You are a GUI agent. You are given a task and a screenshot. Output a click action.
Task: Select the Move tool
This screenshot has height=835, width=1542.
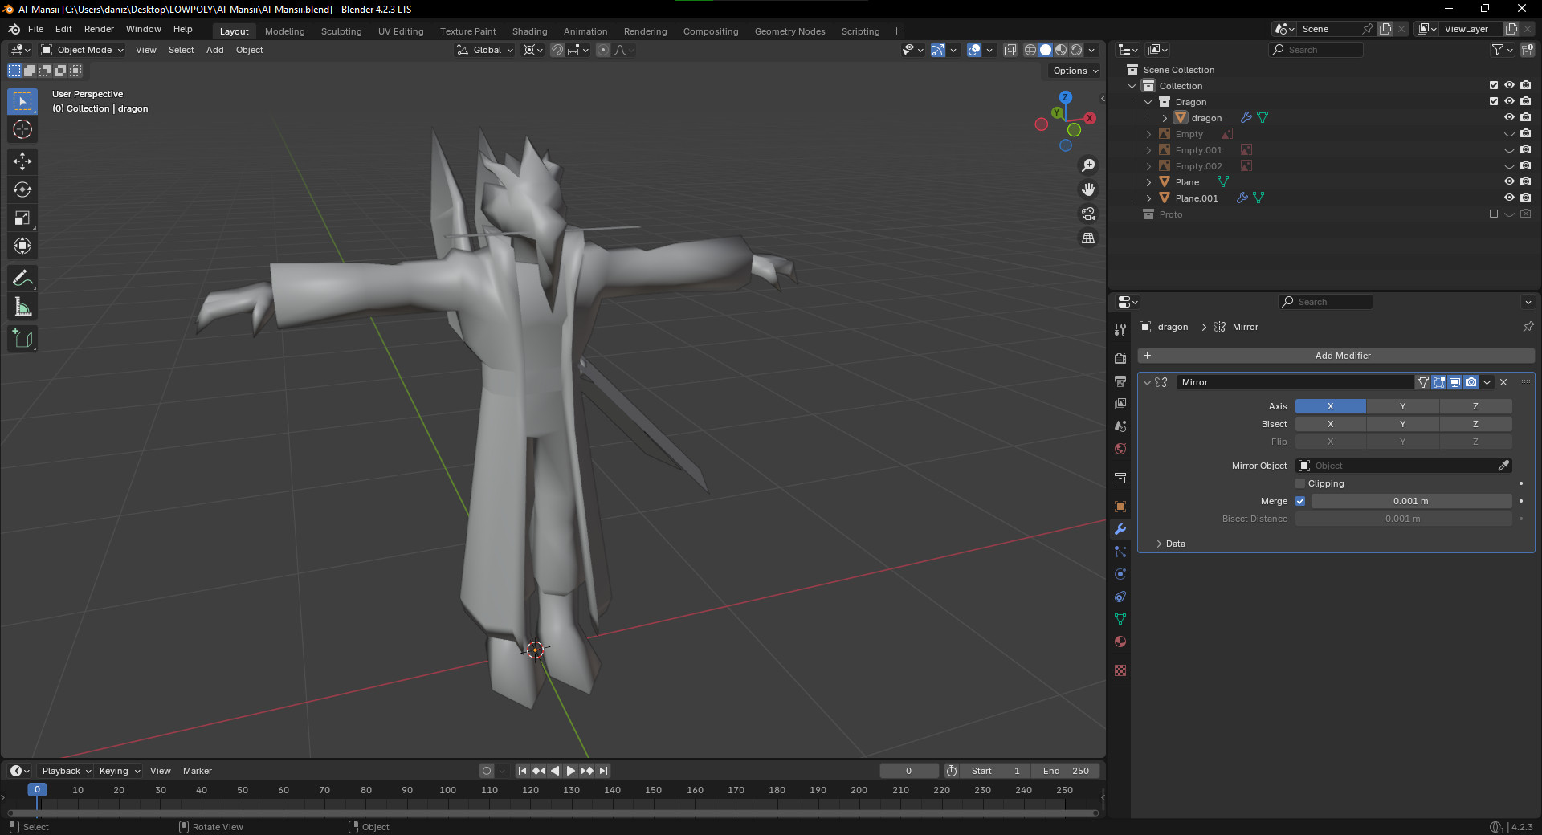click(x=22, y=161)
